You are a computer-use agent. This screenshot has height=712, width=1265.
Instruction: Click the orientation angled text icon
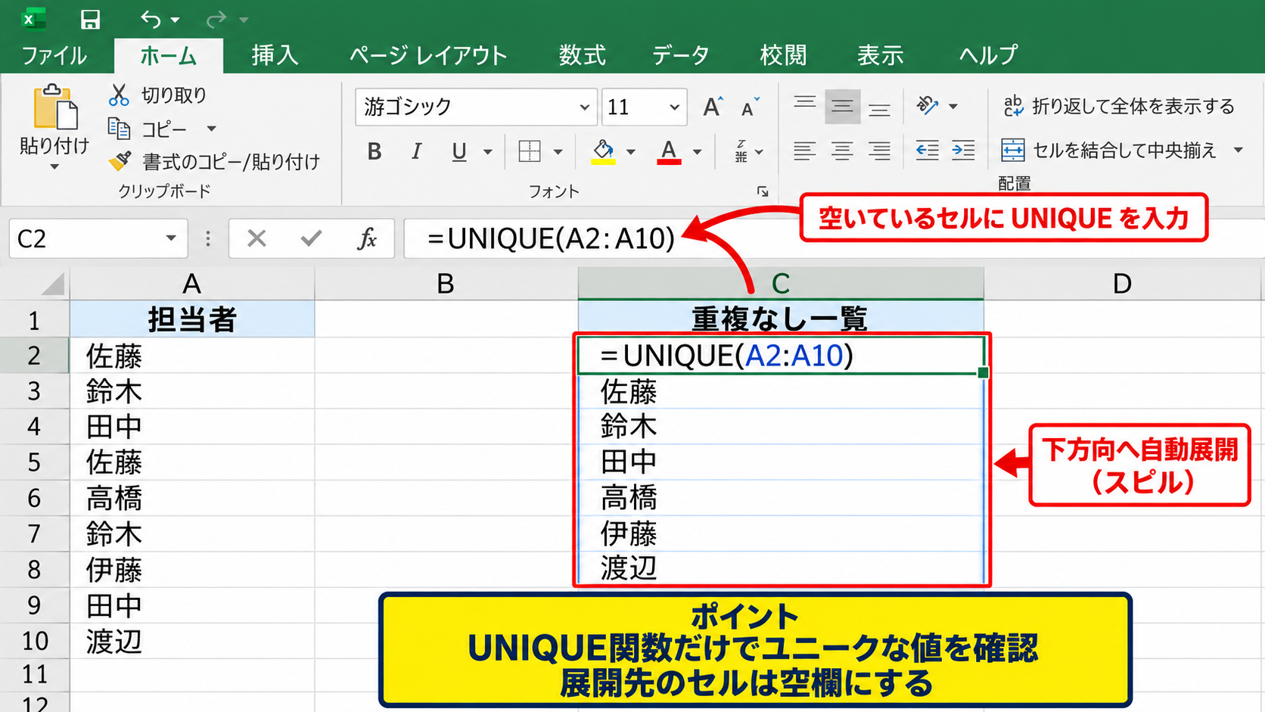[x=928, y=106]
